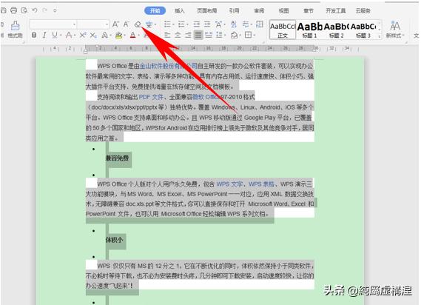Switch to the 视图 (View) tab

(x=283, y=11)
